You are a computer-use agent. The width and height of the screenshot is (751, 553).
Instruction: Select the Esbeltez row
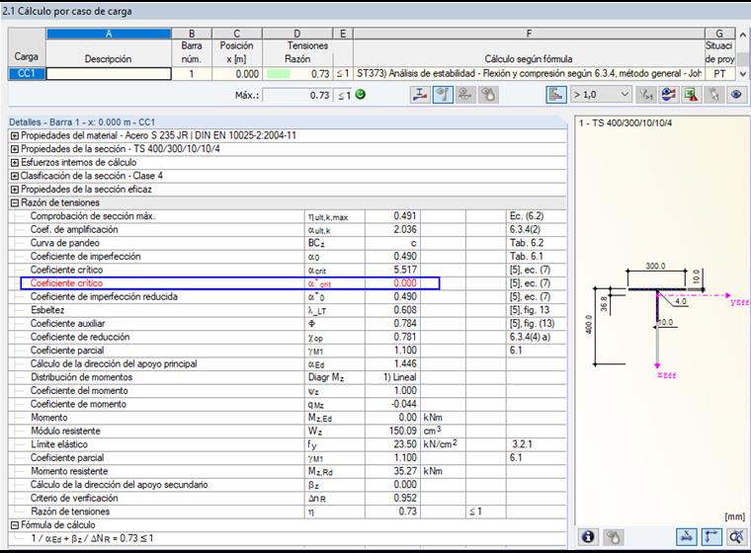pos(288,310)
